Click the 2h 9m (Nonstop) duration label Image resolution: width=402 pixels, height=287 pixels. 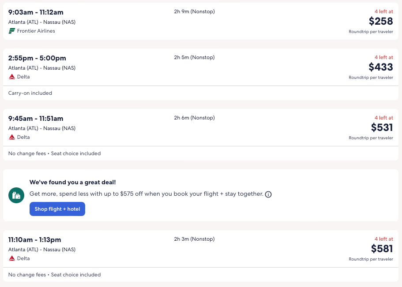coord(194,11)
